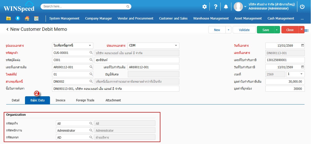Viewport: 311px width, 144px height.
Task: Click the help question mark icon
Action: point(216,7)
